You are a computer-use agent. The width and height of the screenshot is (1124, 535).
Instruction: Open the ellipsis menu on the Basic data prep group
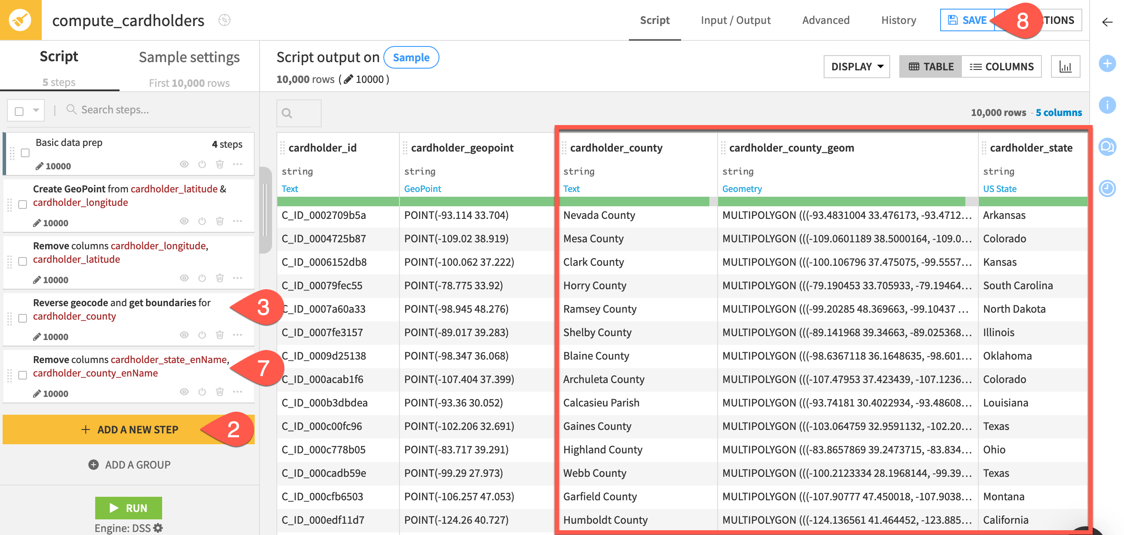point(238,165)
